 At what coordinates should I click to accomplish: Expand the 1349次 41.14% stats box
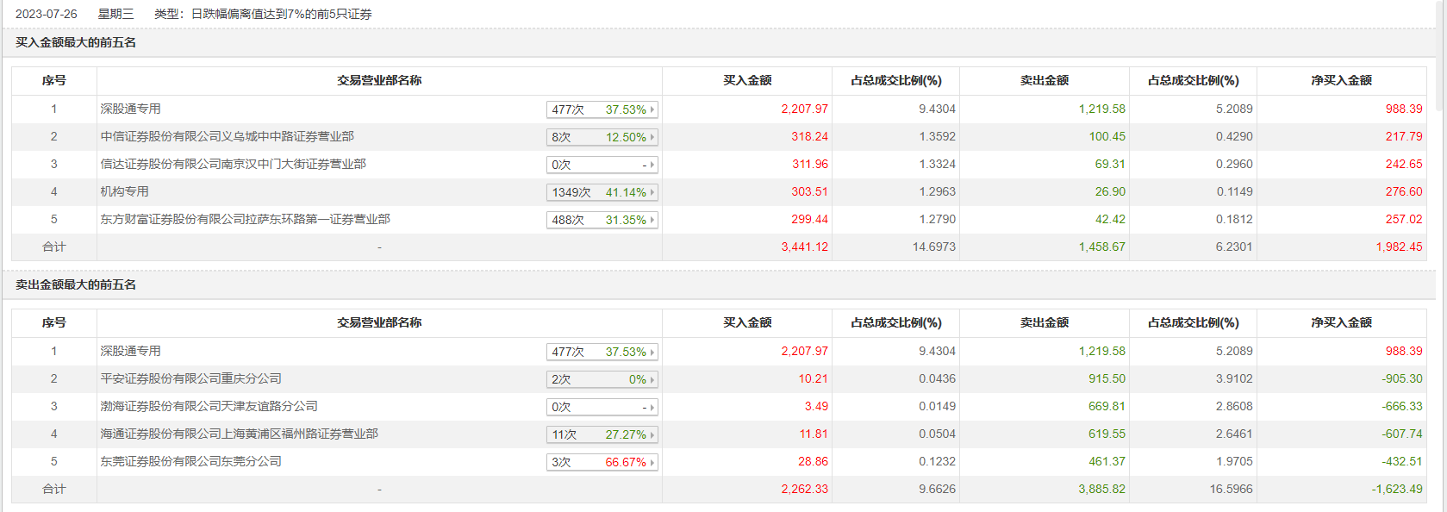pyautogui.click(x=602, y=192)
